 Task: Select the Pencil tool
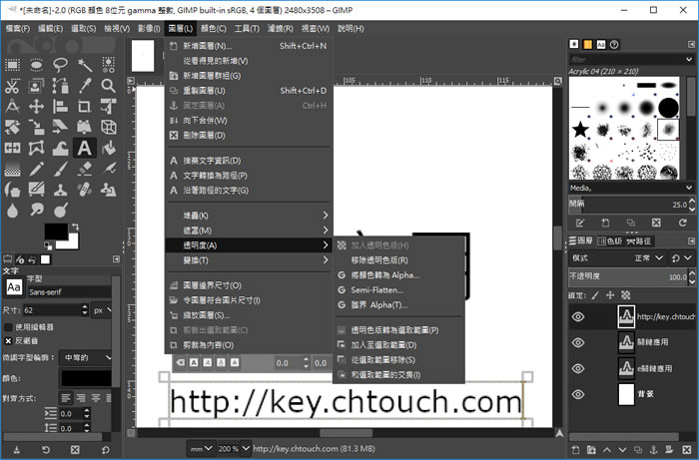coord(37,170)
